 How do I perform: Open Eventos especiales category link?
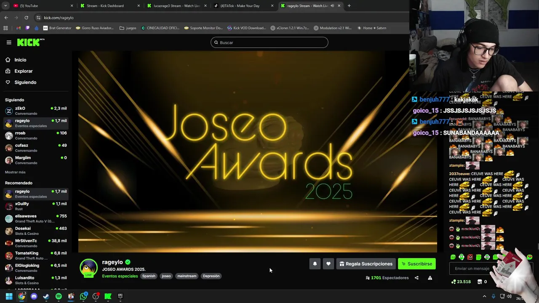point(120,276)
